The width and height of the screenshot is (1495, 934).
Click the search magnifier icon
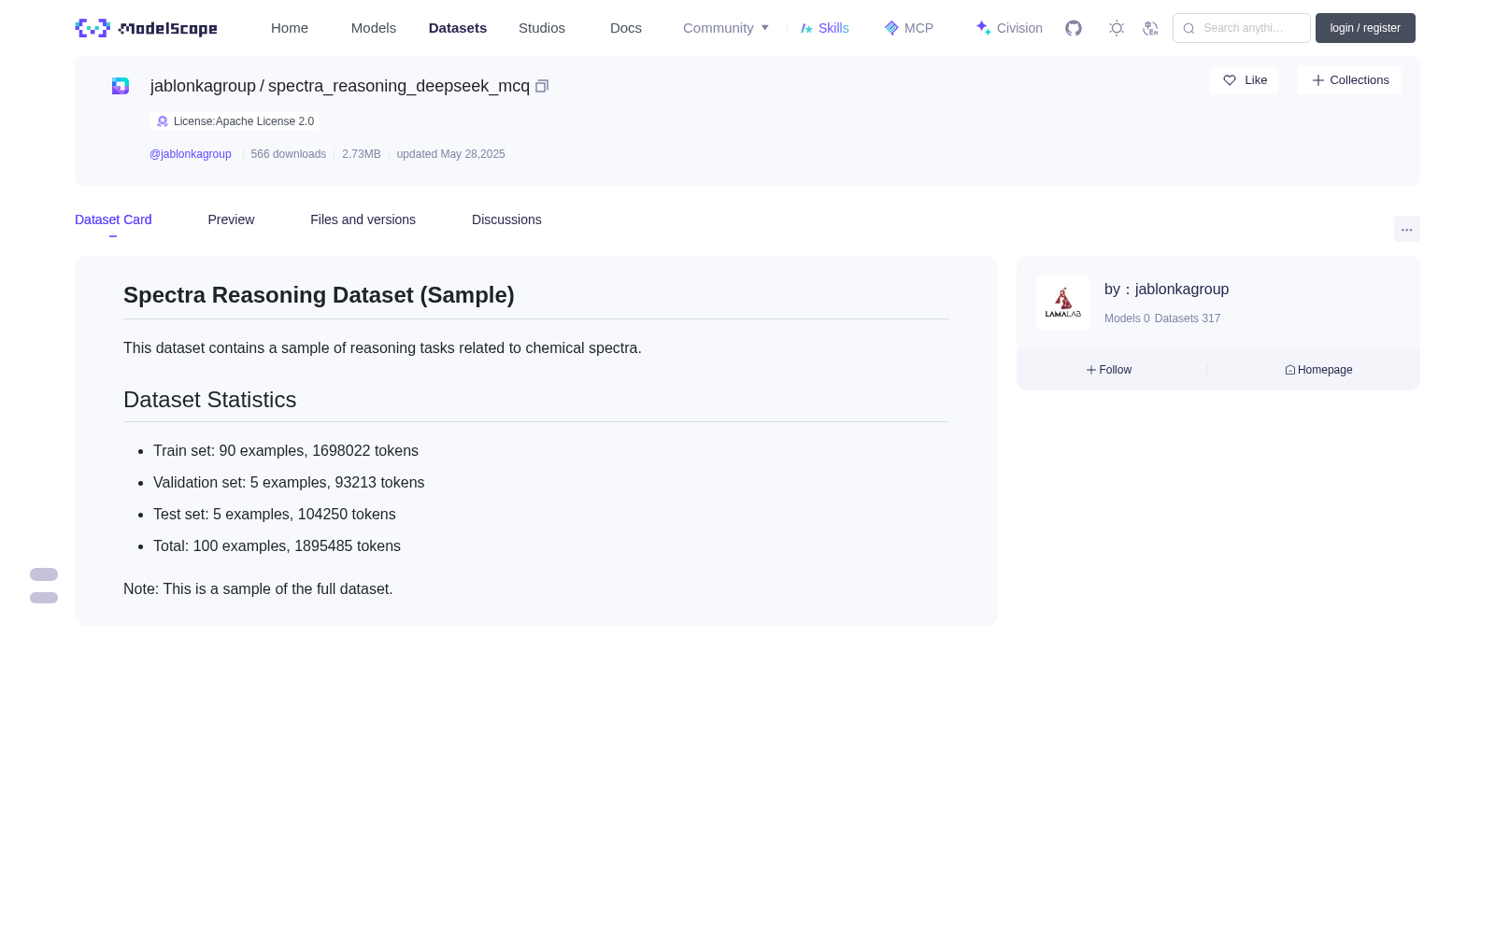tap(1189, 28)
